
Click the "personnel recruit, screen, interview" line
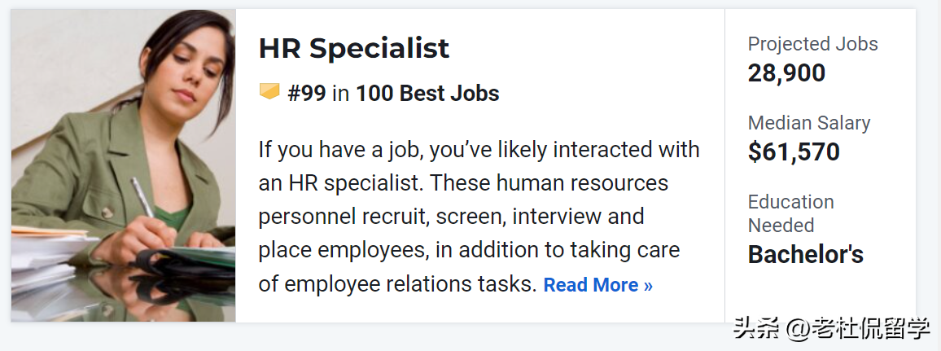pyautogui.click(x=451, y=217)
